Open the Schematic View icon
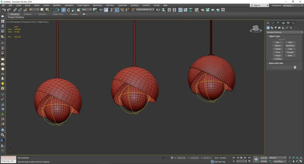The image size is (304, 164). [191, 10]
